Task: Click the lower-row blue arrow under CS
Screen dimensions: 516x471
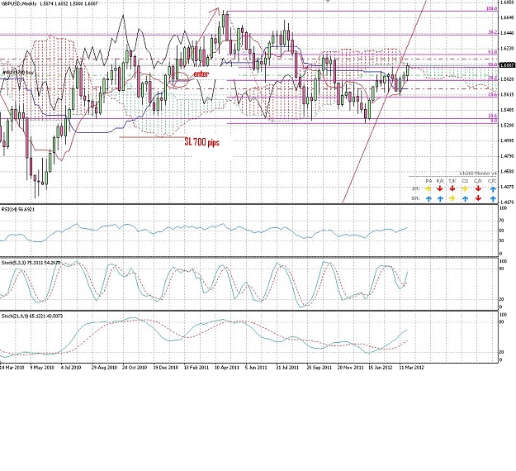Action: point(464,198)
